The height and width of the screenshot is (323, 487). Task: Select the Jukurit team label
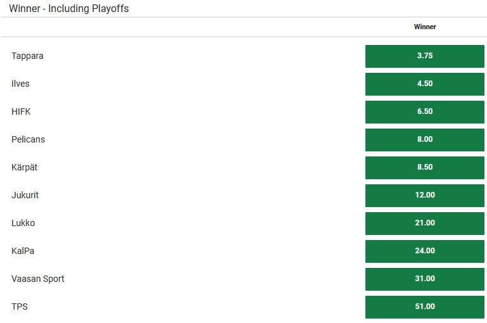click(25, 195)
